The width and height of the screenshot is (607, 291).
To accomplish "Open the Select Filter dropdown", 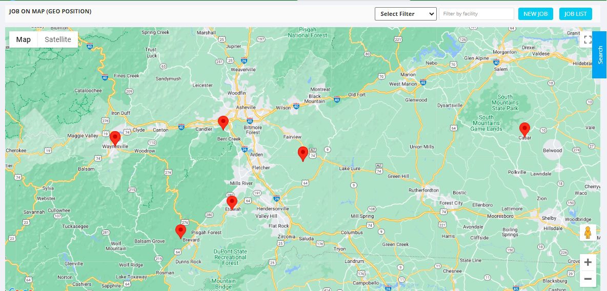I will [x=406, y=14].
